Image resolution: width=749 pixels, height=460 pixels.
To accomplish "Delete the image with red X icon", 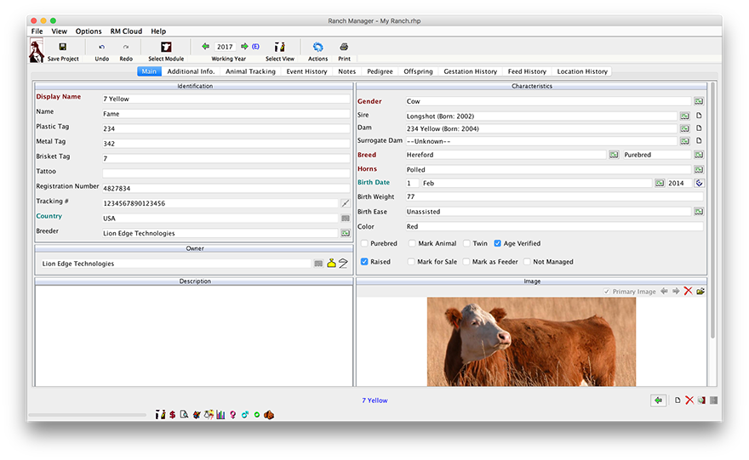I will [688, 292].
